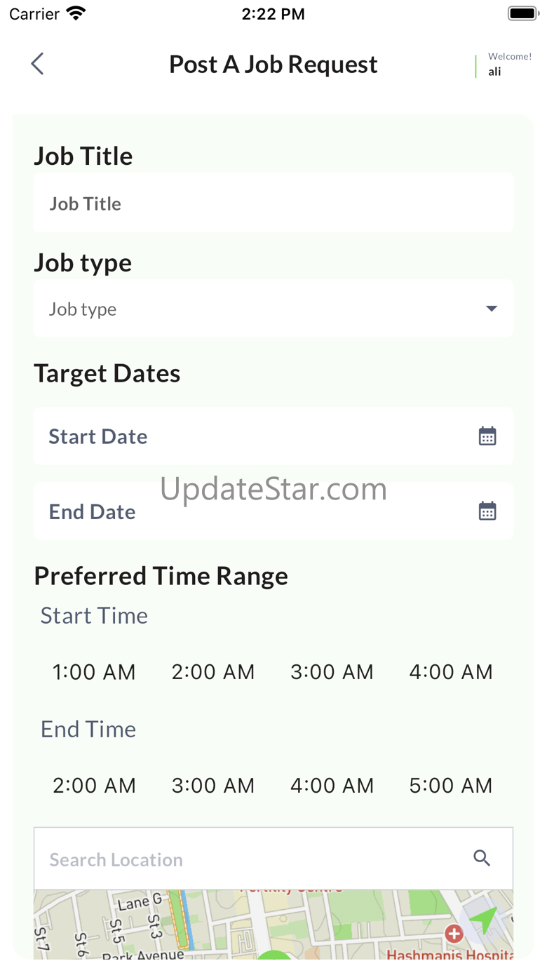Tap the battery status icon
The height and width of the screenshot is (973, 547).
click(x=522, y=13)
